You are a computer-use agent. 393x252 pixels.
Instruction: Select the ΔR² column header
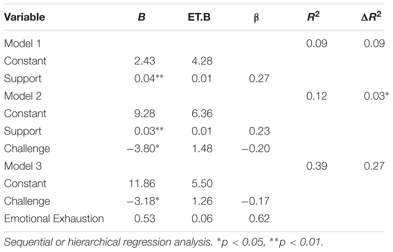(x=371, y=17)
